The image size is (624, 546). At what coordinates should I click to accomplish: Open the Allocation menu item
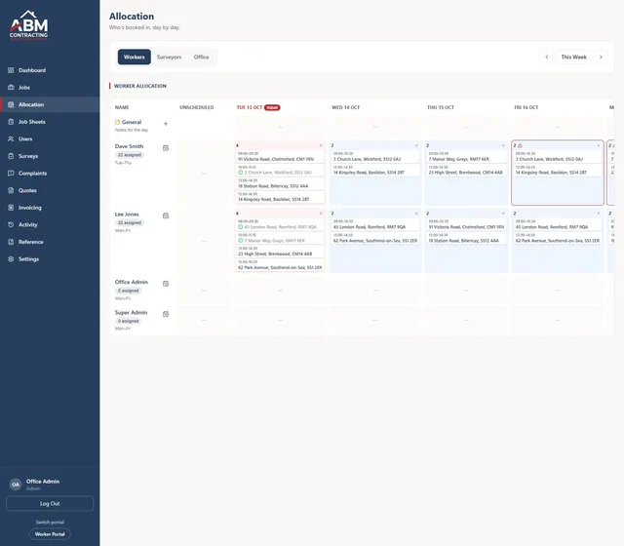pyautogui.click(x=50, y=104)
